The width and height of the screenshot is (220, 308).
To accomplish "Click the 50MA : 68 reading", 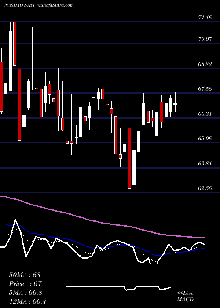I will pyautogui.click(x=25, y=275).
